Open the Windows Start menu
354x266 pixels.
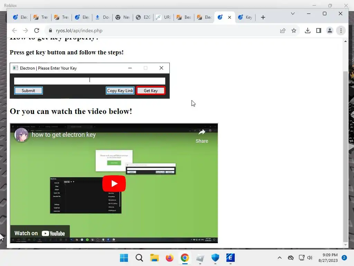pyautogui.click(x=124, y=258)
